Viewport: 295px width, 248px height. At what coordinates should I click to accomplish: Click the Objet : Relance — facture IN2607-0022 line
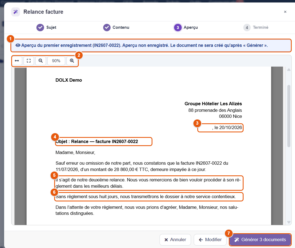pyautogui.click(x=97, y=141)
